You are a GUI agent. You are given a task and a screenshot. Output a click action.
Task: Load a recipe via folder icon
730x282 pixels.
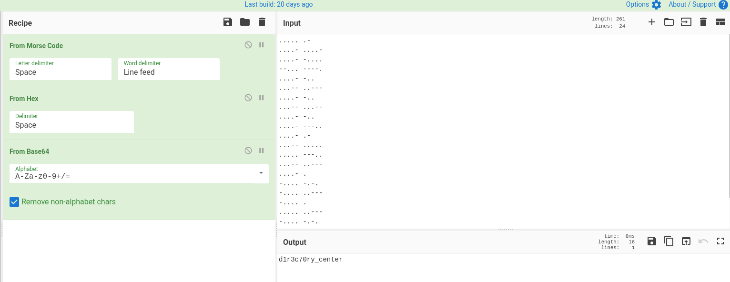pyautogui.click(x=245, y=22)
